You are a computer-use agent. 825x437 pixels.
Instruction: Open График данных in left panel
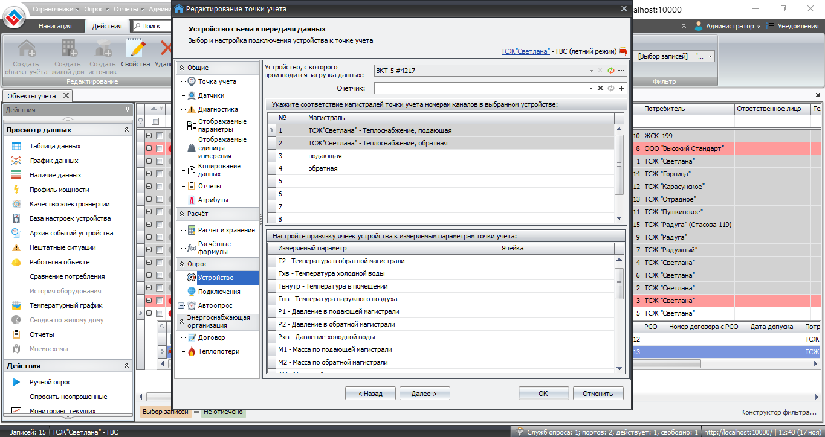click(x=54, y=161)
